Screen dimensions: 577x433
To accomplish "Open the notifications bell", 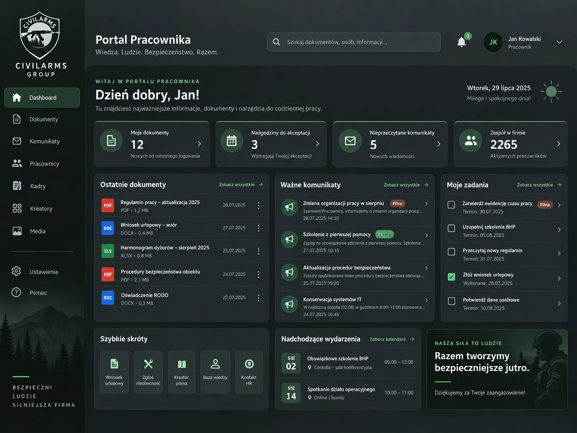I will coord(461,42).
